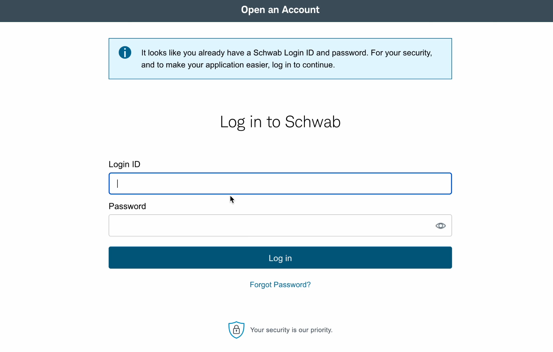The image size is (553, 352).
Task: Show the password with the eye icon
Action: [440, 226]
